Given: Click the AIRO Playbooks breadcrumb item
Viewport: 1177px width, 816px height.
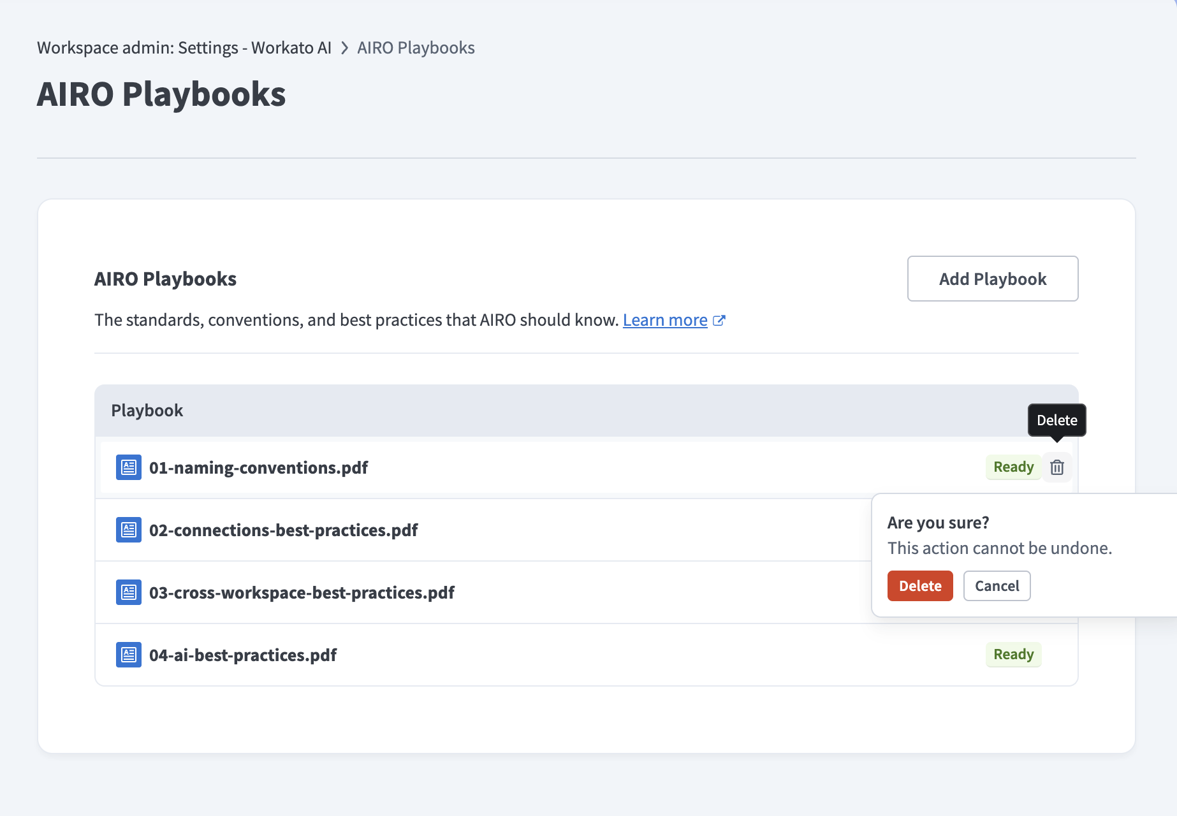Looking at the screenshot, I should coord(416,48).
